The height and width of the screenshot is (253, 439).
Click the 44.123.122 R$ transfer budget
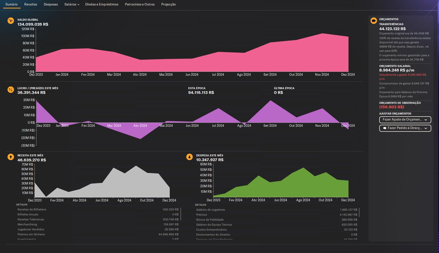point(393,28)
